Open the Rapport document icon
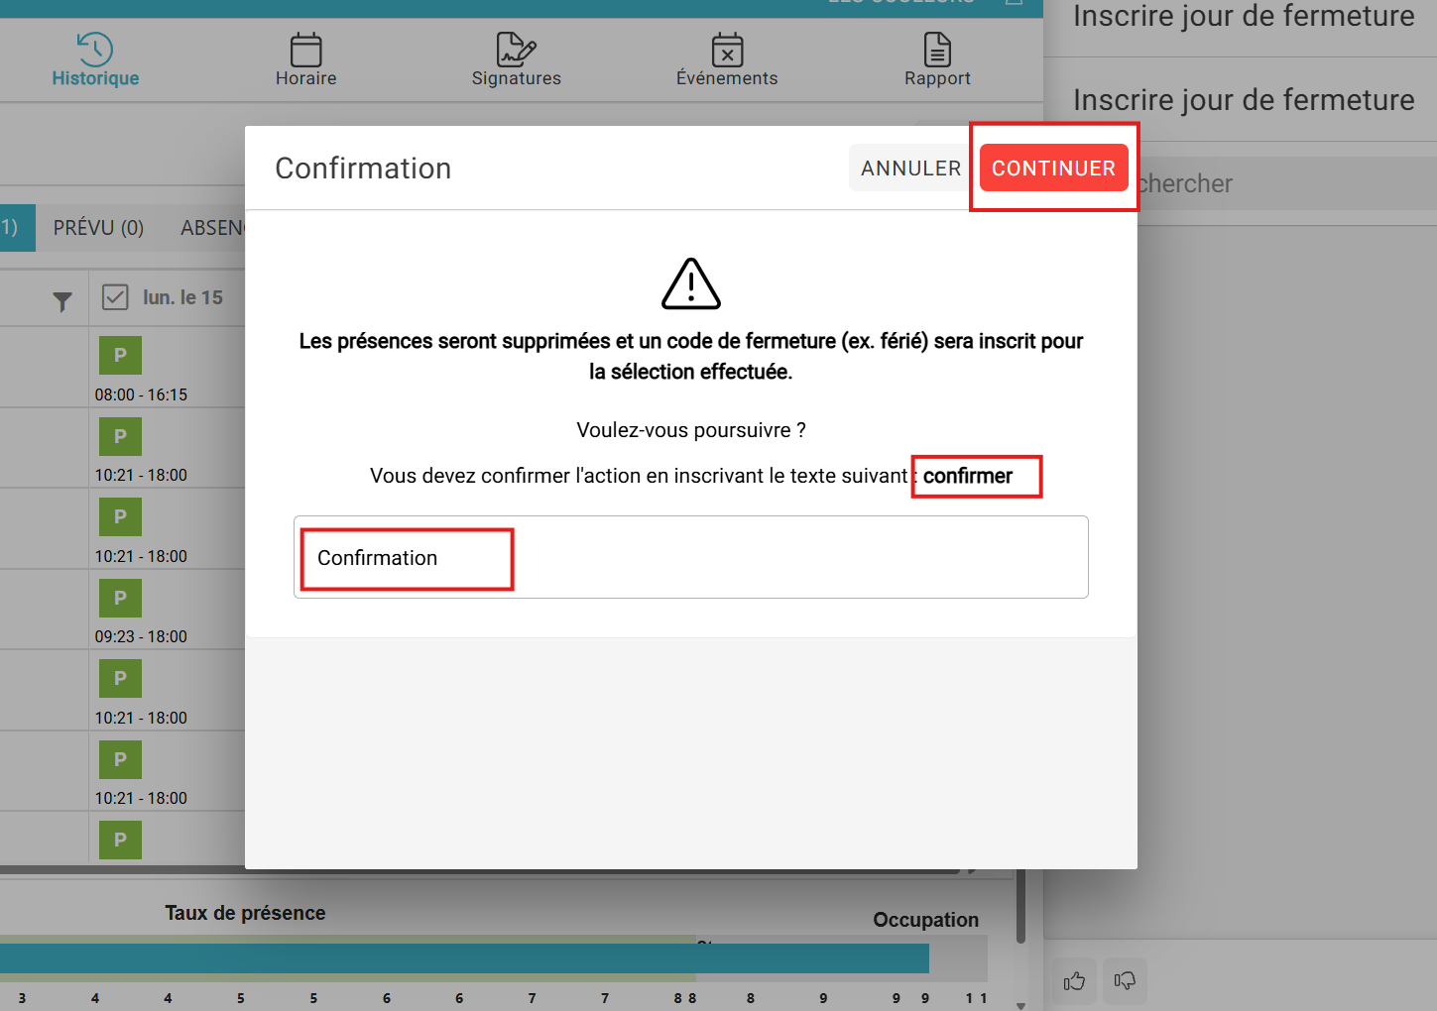Screen dimensions: 1437x1011 (937, 49)
